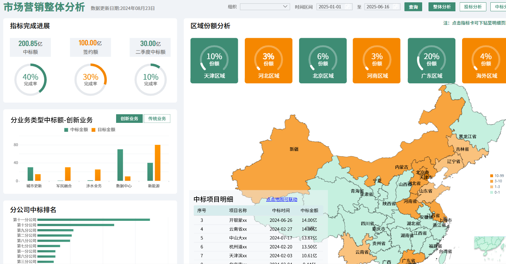Viewport: 506px width, 264px height.
Task: Click the 200.85亿 中标额 indicator card
Action: pos(30,47)
